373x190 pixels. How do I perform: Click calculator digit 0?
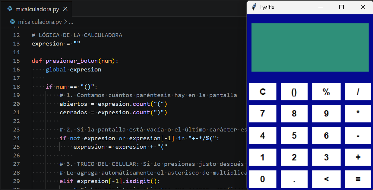(x=263, y=179)
